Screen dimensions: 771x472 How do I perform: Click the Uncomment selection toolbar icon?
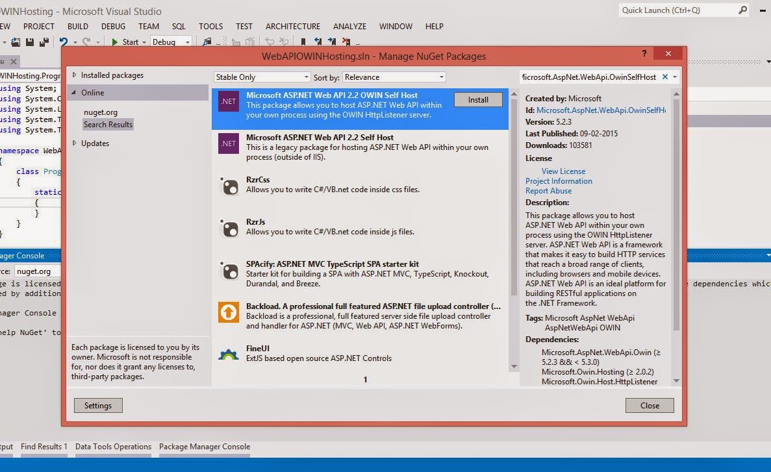(284, 42)
